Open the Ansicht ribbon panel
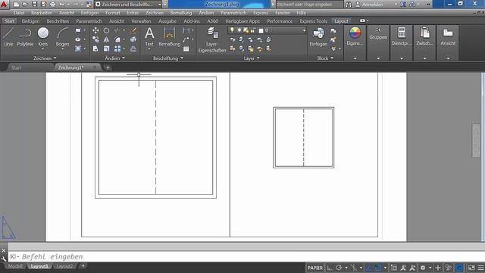Image resolution: width=485 pixels, height=273 pixels. [x=448, y=36]
